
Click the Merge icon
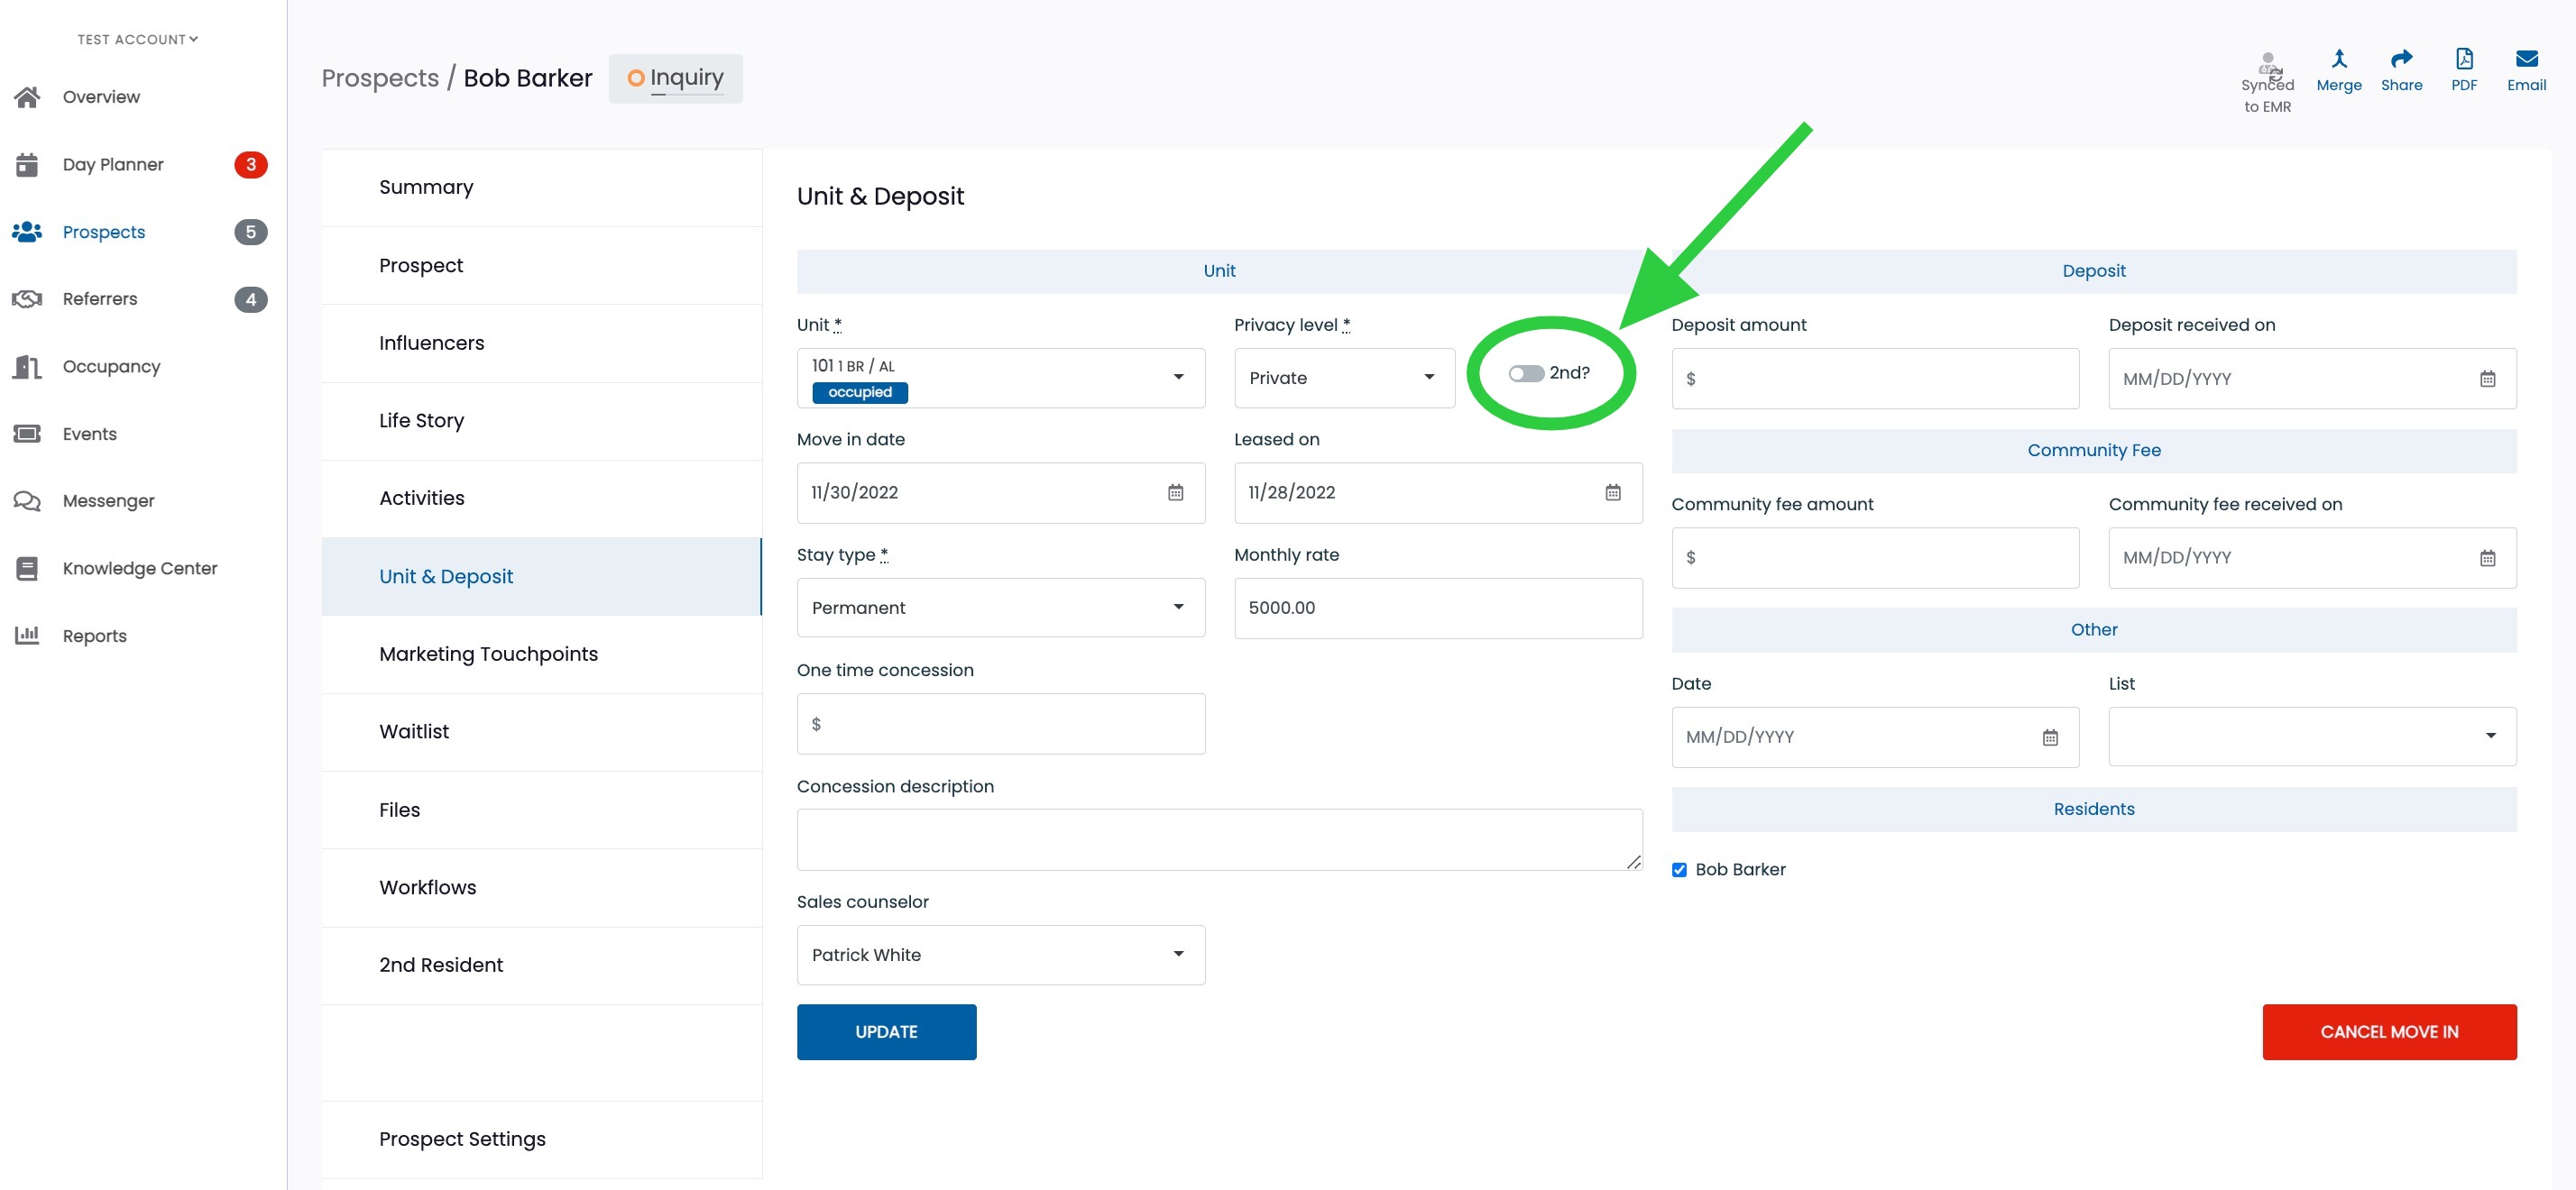click(2339, 59)
